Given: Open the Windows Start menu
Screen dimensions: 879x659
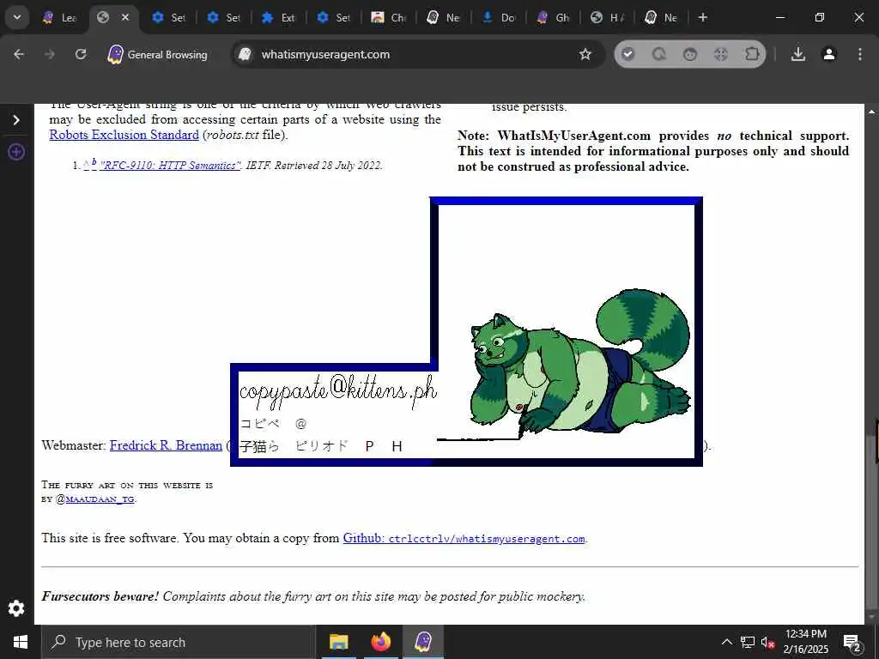Looking at the screenshot, I should coord(21,642).
